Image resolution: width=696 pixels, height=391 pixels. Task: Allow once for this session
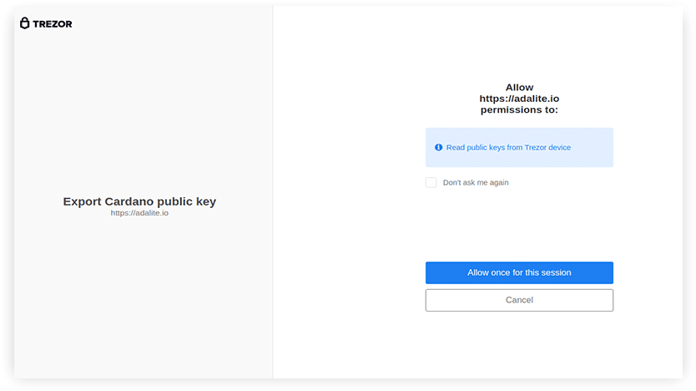click(x=519, y=273)
